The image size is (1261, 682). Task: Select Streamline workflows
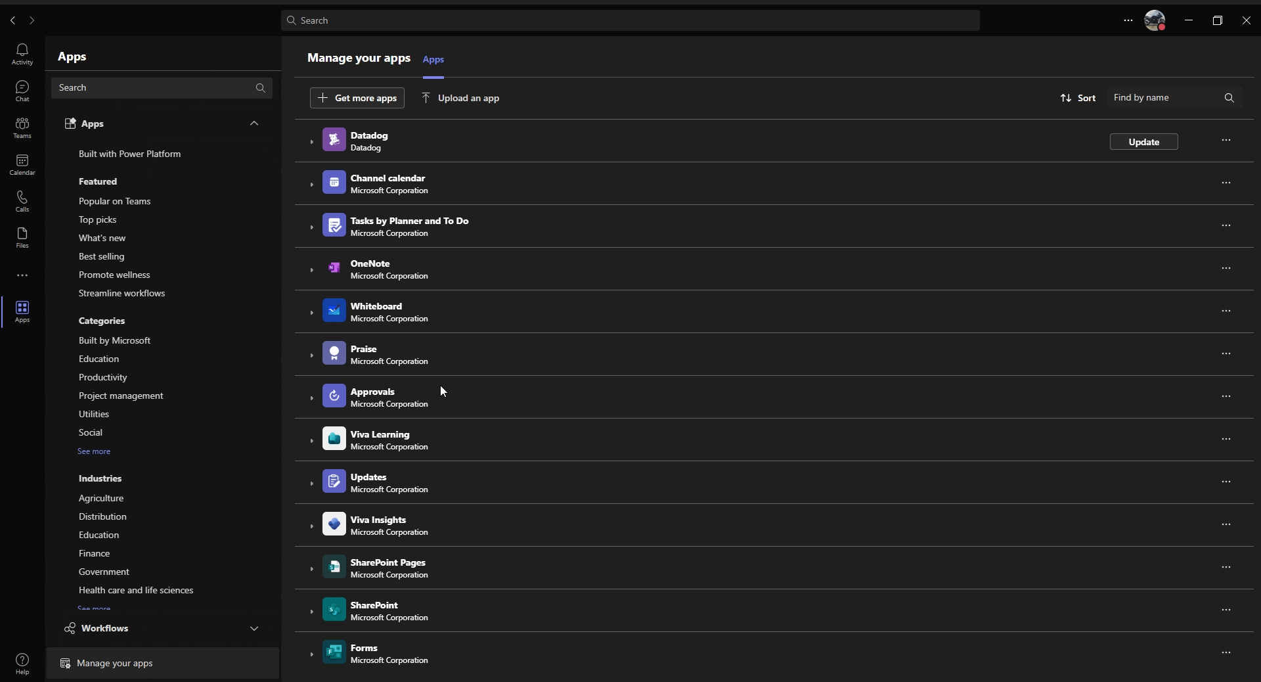[x=122, y=293]
